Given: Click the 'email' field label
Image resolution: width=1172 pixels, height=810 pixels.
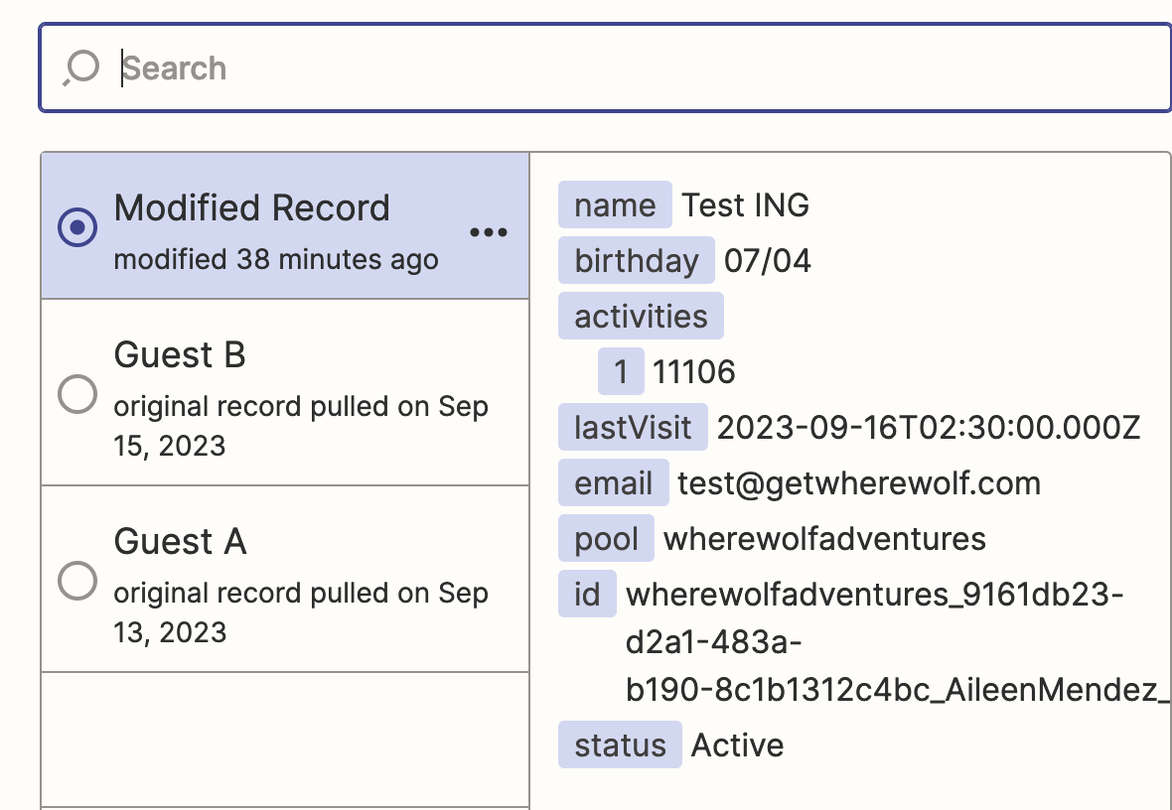Looking at the screenshot, I should point(613,482).
